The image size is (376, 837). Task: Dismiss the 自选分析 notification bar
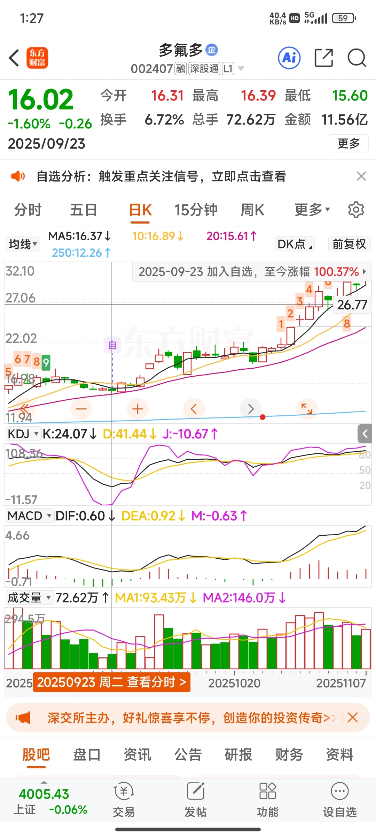click(361, 176)
